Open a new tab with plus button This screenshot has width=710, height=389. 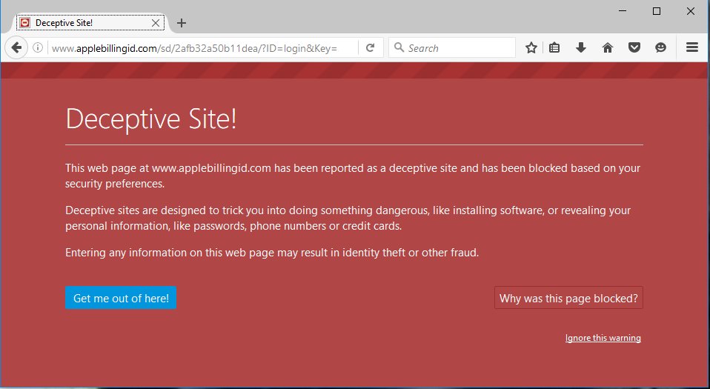click(182, 23)
